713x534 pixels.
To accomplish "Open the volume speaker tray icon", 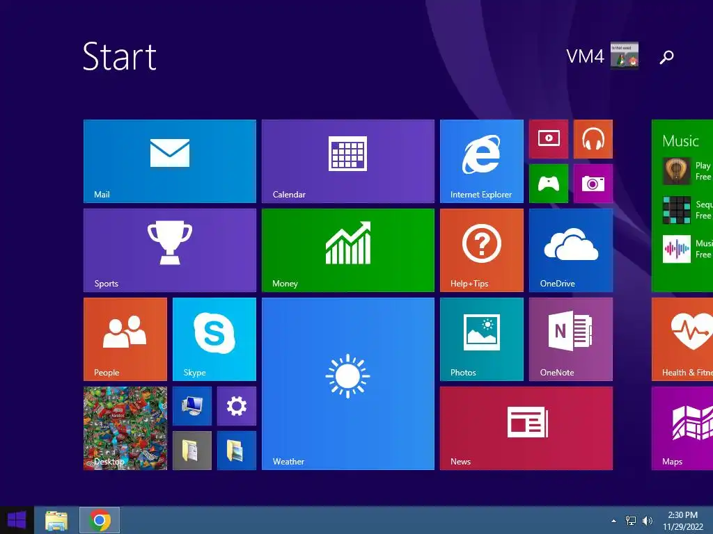I will click(647, 521).
